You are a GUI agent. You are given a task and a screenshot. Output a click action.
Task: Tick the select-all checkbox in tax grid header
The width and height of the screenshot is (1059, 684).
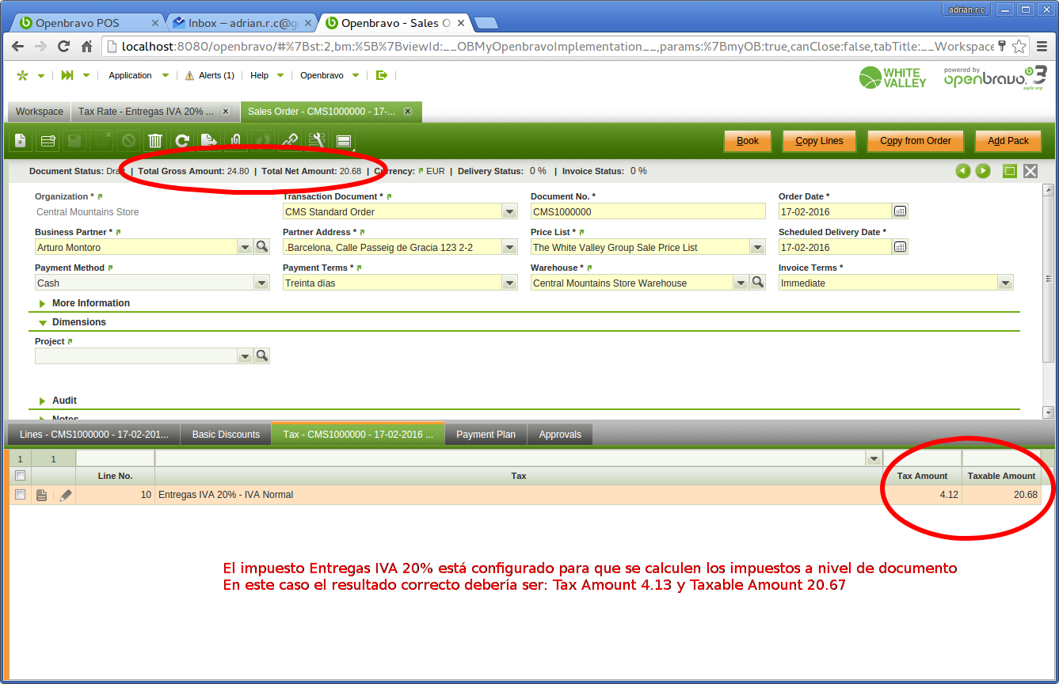21,476
